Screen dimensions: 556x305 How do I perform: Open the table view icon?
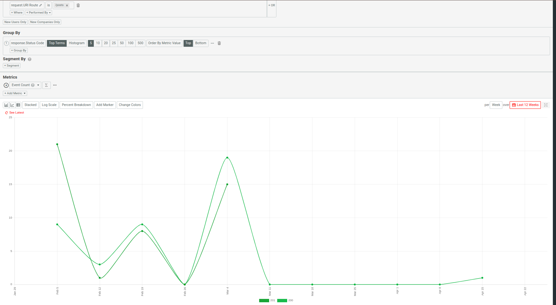(18, 105)
